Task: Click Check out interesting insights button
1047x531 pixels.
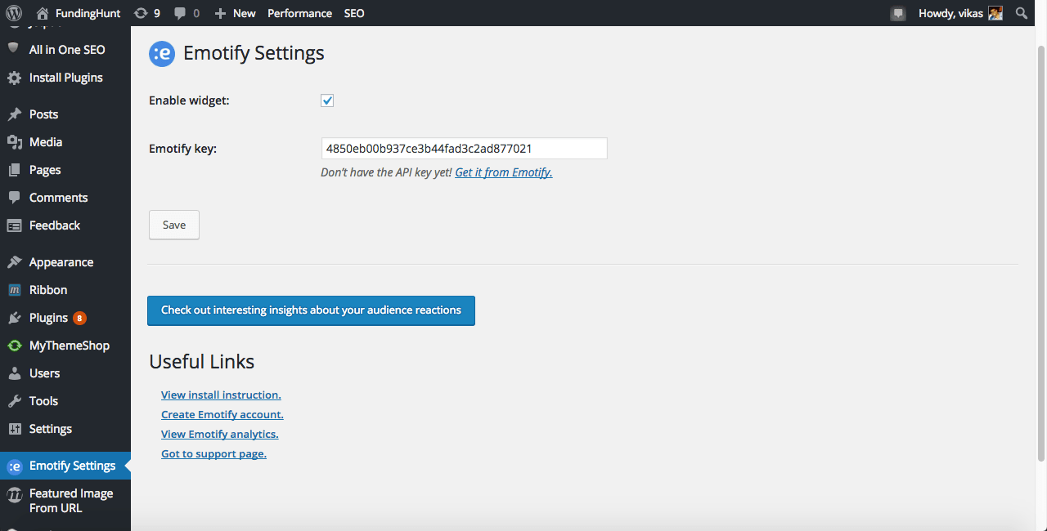Action: (311, 310)
